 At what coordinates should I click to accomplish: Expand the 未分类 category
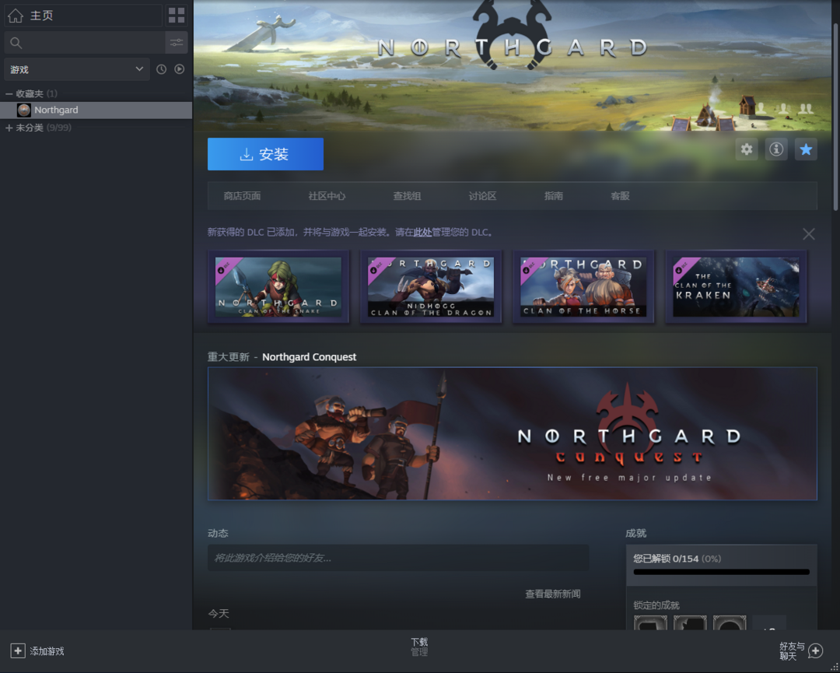9,128
